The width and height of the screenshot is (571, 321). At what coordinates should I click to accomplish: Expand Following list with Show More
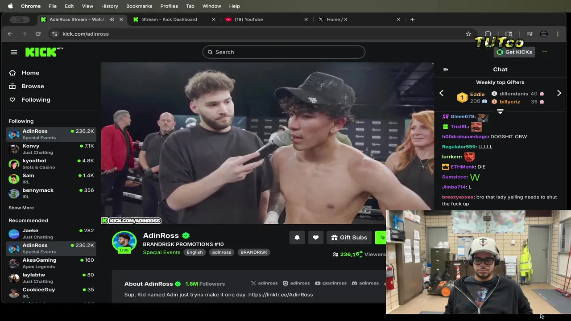click(21, 208)
